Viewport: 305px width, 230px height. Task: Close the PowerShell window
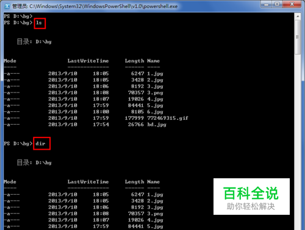(292, 4)
